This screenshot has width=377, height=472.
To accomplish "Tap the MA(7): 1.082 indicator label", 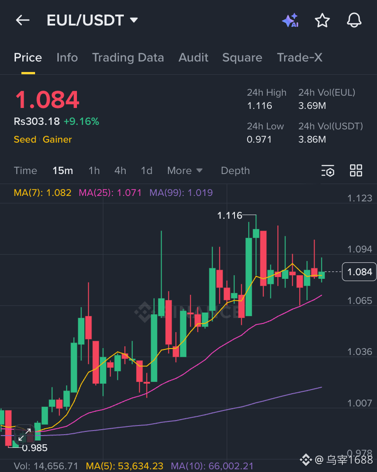I will pyautogui.click(x=42, y=193).
